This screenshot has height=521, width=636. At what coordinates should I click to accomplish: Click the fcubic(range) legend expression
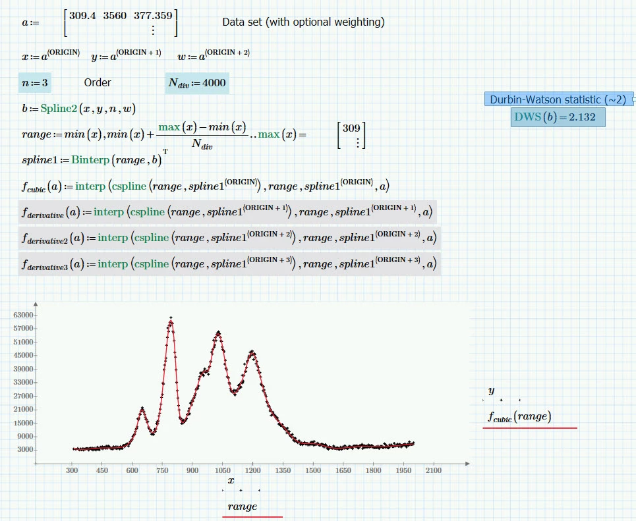519,416
